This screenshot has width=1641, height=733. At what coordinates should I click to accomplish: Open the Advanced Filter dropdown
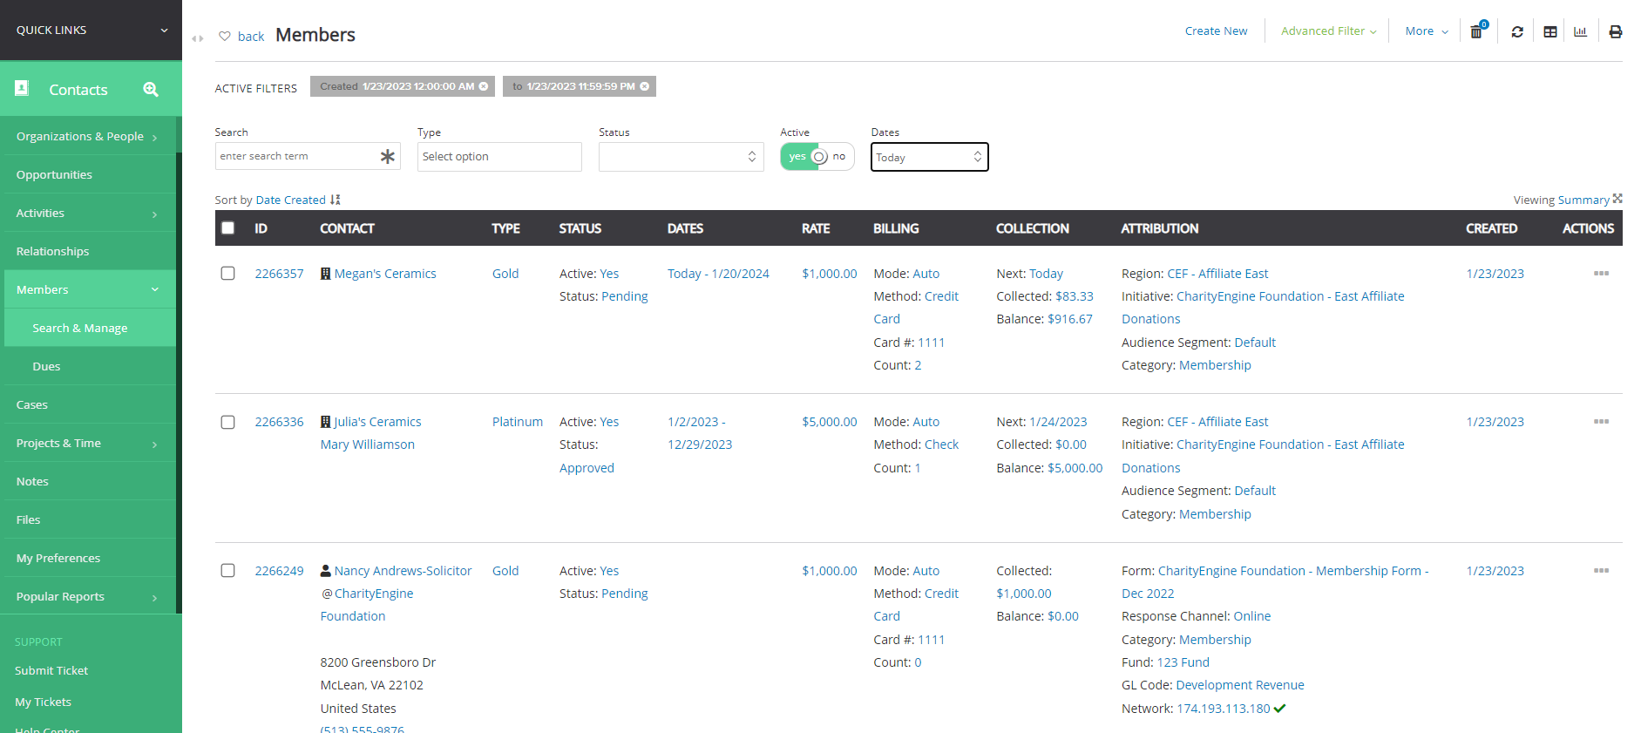1328,31
